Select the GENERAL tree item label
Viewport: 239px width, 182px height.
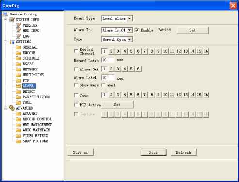click(x=30, y=47)
